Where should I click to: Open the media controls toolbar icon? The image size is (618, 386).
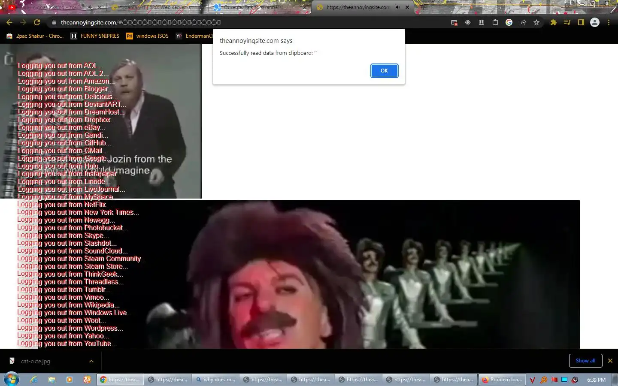(x=567, y=22)
